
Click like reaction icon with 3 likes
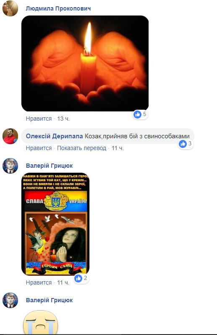183,144
